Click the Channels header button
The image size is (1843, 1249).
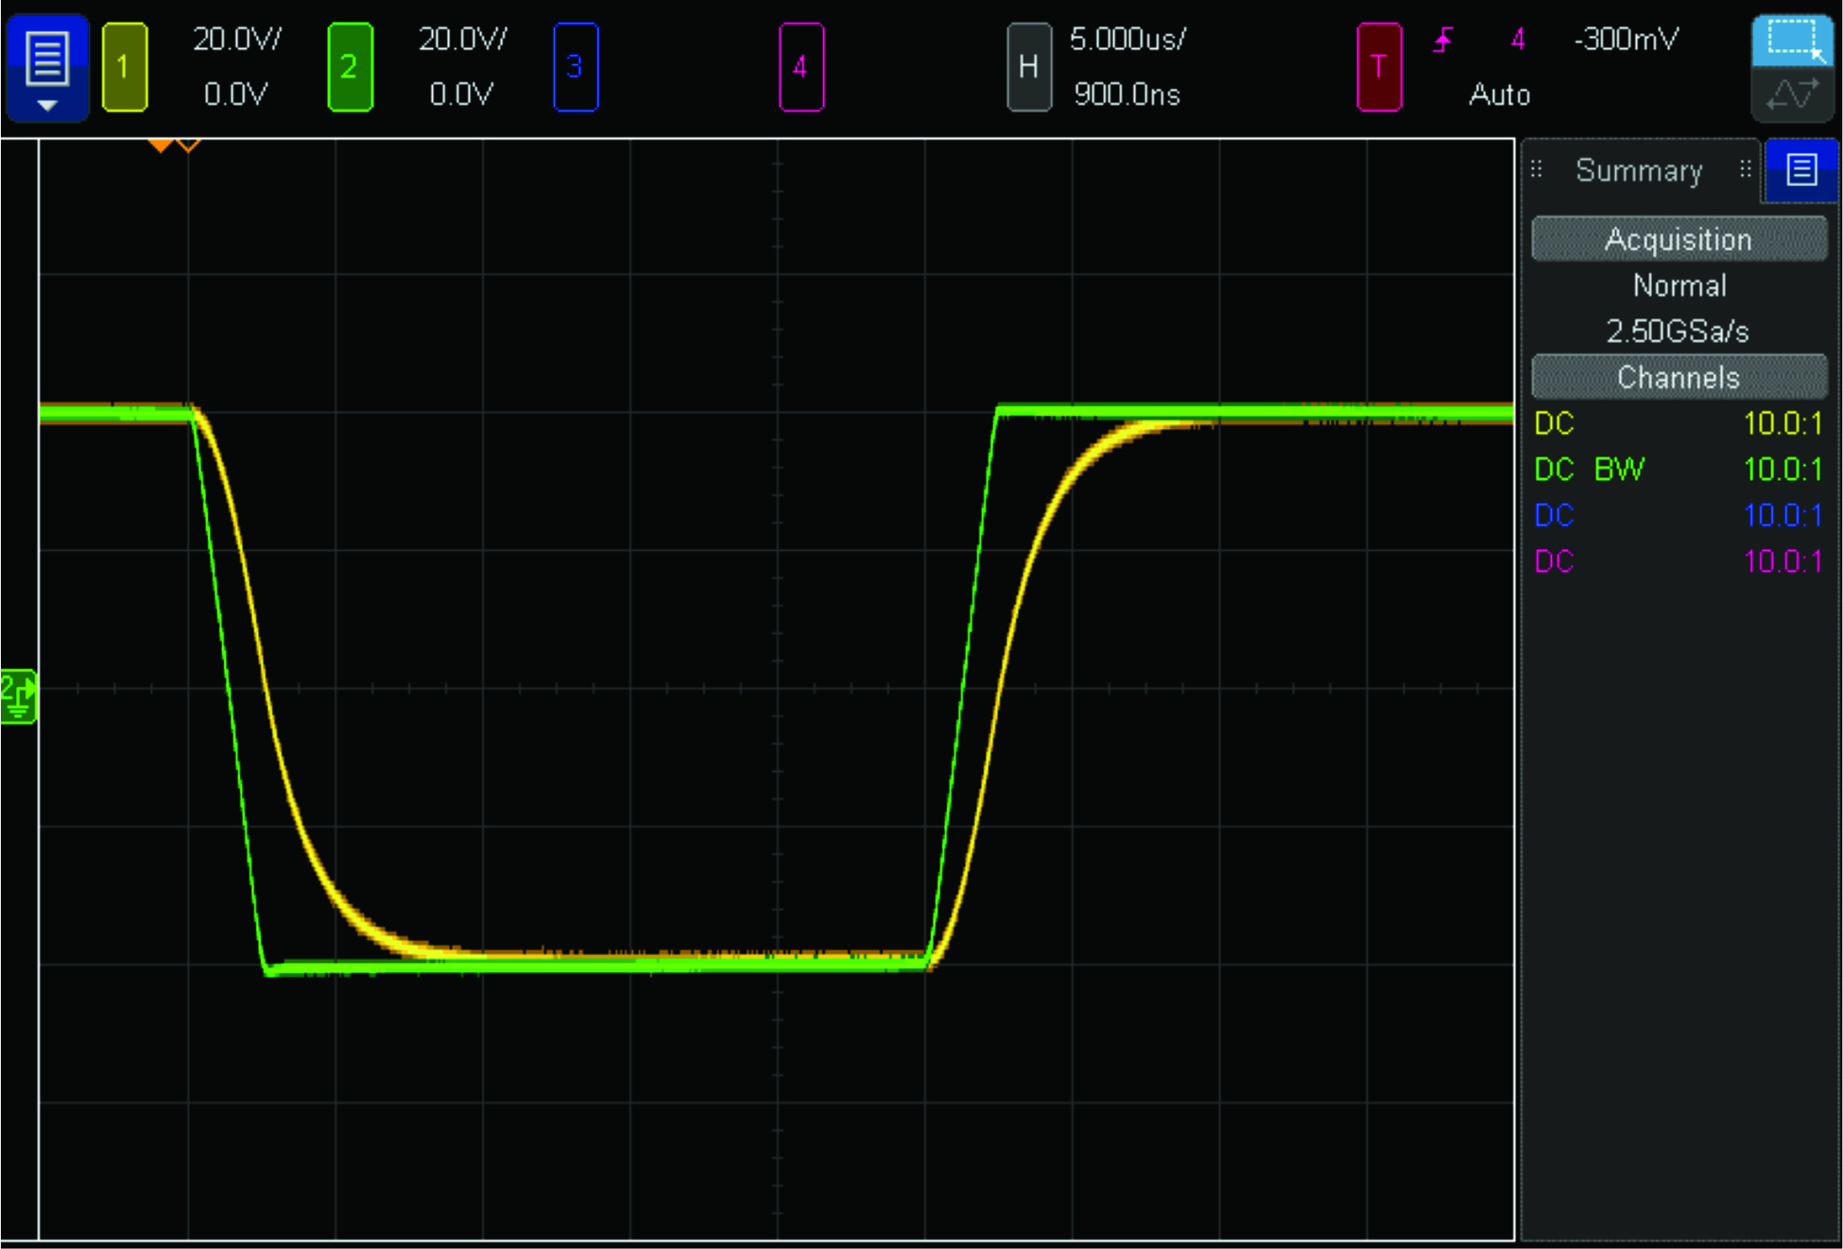(x=1678, y=377)
